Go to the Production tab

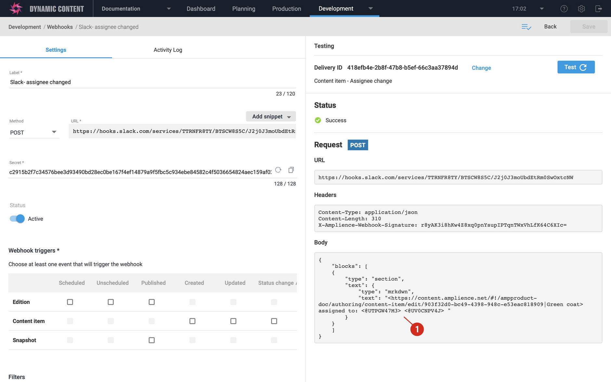pyautogui.click(x=287, y=9)
